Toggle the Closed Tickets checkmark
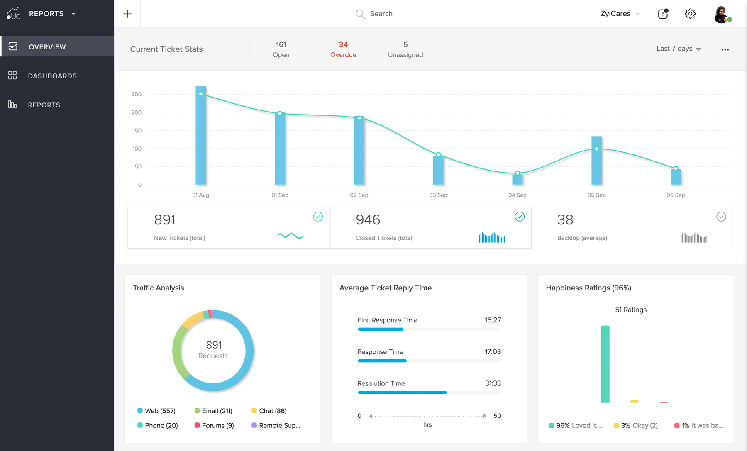The image size is (747, 451). tap(520, 217)
